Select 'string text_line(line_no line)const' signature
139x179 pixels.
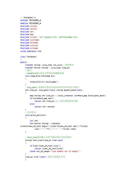(x=44, y=140)
